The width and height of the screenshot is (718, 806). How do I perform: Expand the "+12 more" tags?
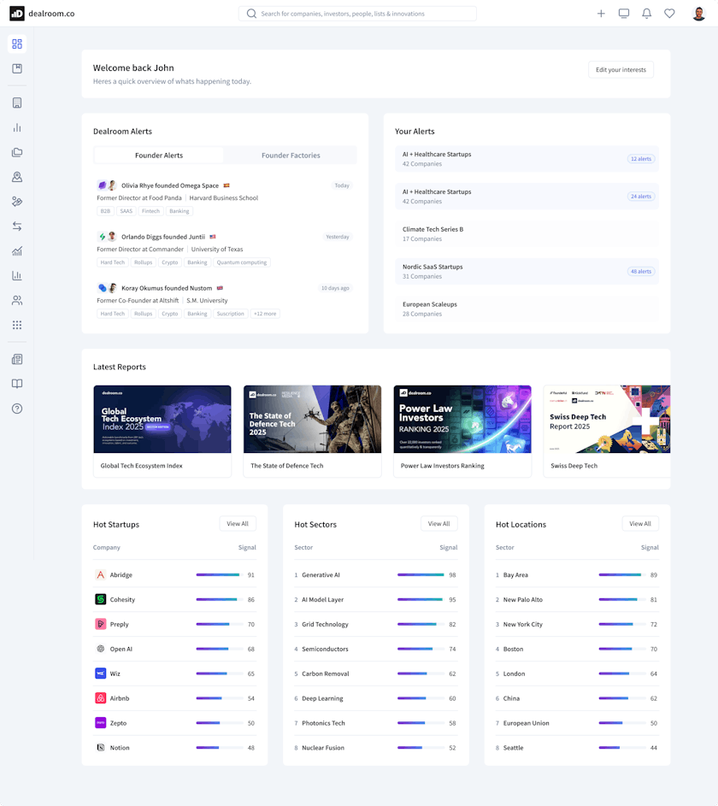point(265,314)
